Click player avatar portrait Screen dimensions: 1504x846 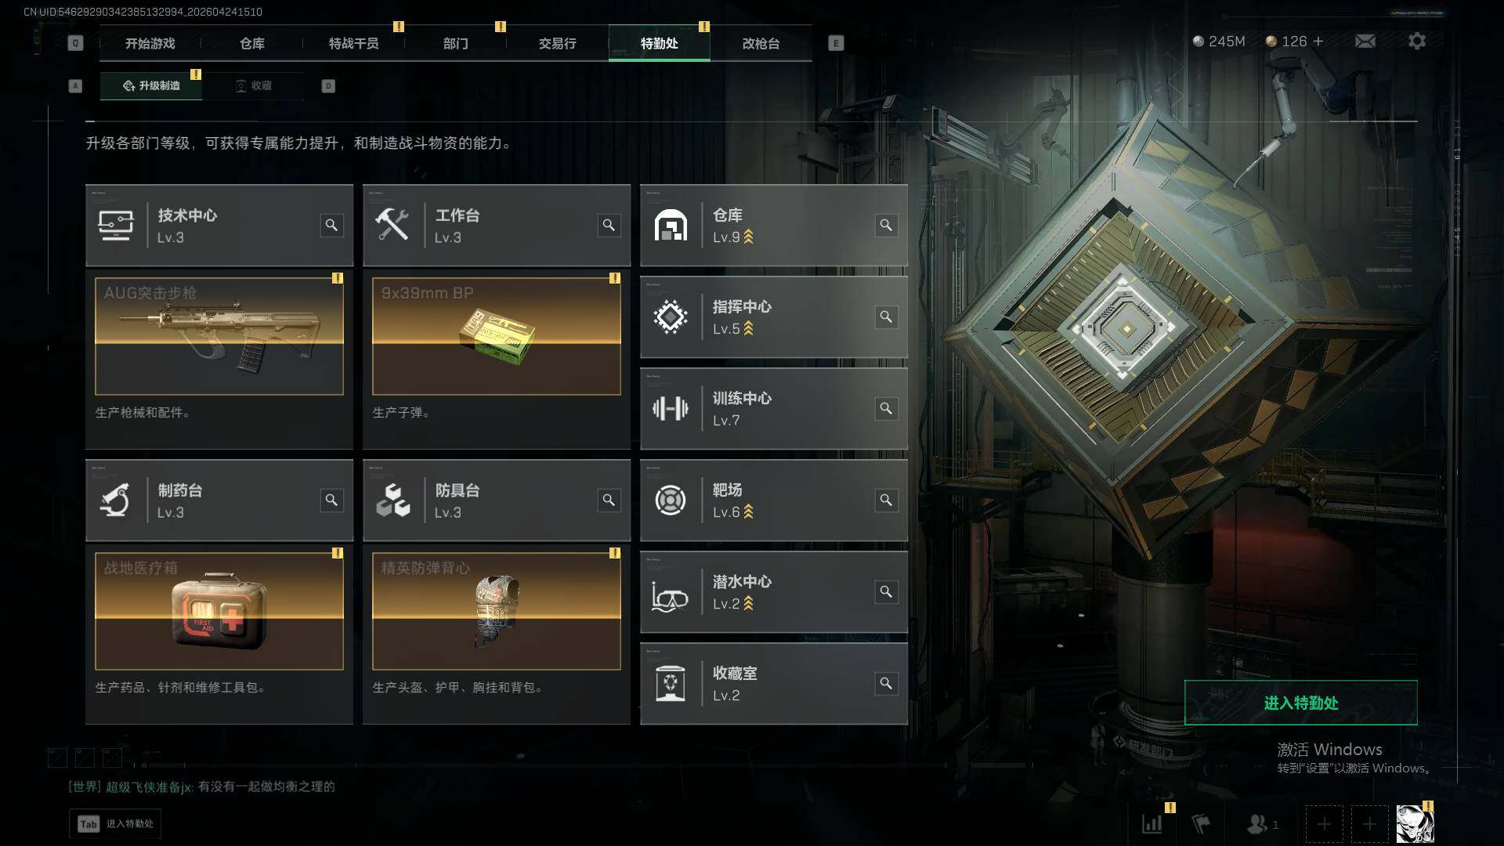(1415, 824)
